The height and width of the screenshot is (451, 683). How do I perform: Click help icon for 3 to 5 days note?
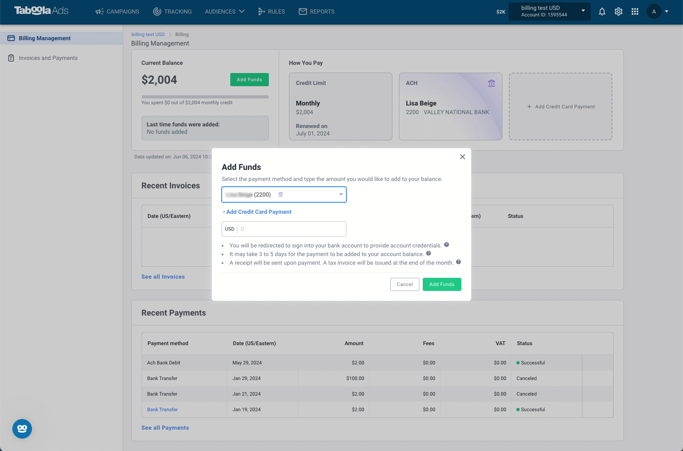click(429, 253)
